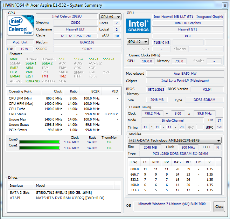Screen dimensions: 230x219
Task: Select the CPU LFM (Min) row
Action: tap(64, 98)
